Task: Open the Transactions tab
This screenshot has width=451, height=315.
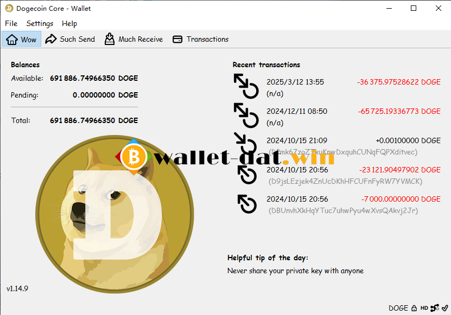Action: point(200,39)
